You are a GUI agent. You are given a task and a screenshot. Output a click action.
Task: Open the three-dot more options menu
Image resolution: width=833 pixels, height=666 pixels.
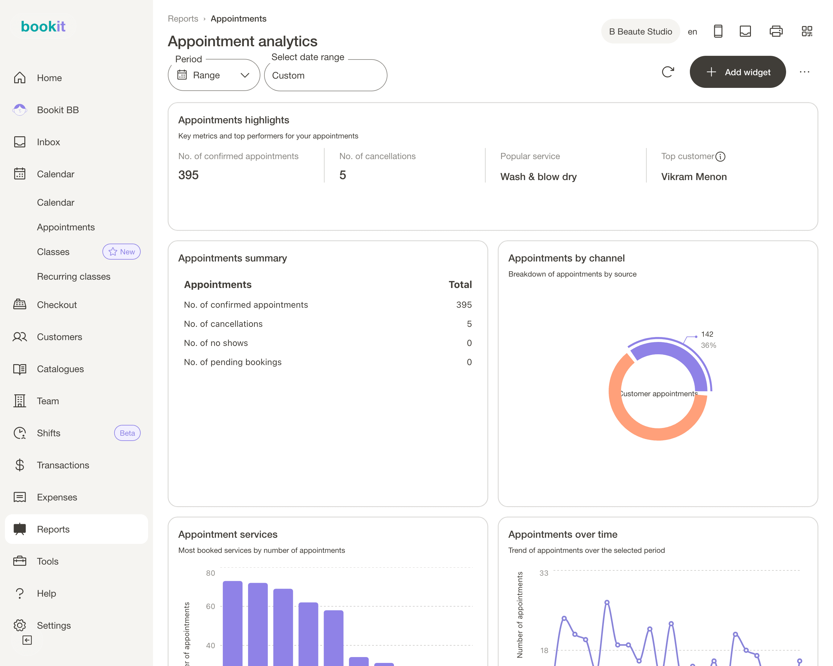[804, 72]
